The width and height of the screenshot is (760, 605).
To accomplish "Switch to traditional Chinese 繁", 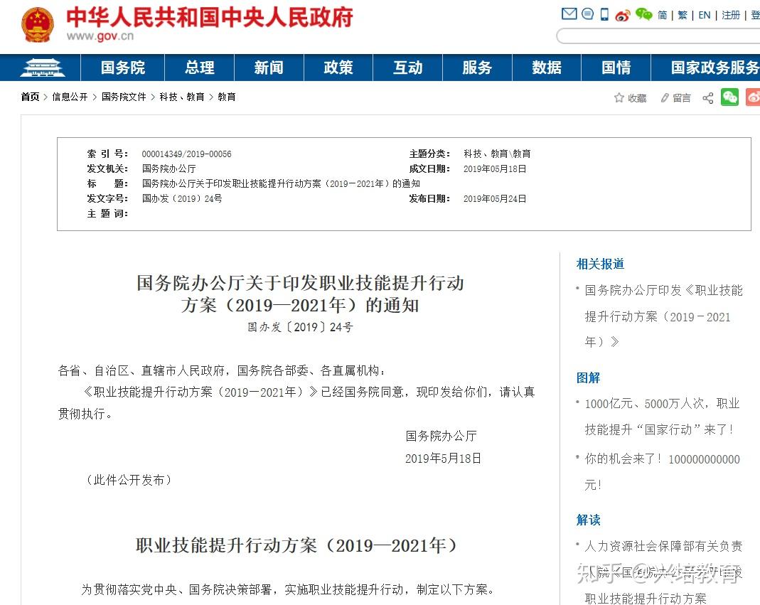I will point(683,15).
